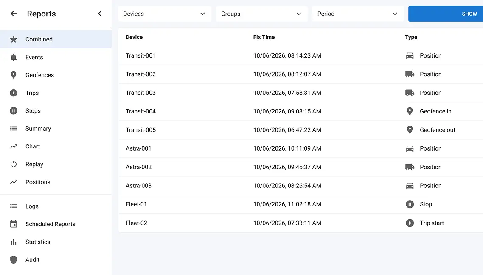483x275 pixels.
Task: Select the Transit-004 device cell
Action: [x=141, y=111]
